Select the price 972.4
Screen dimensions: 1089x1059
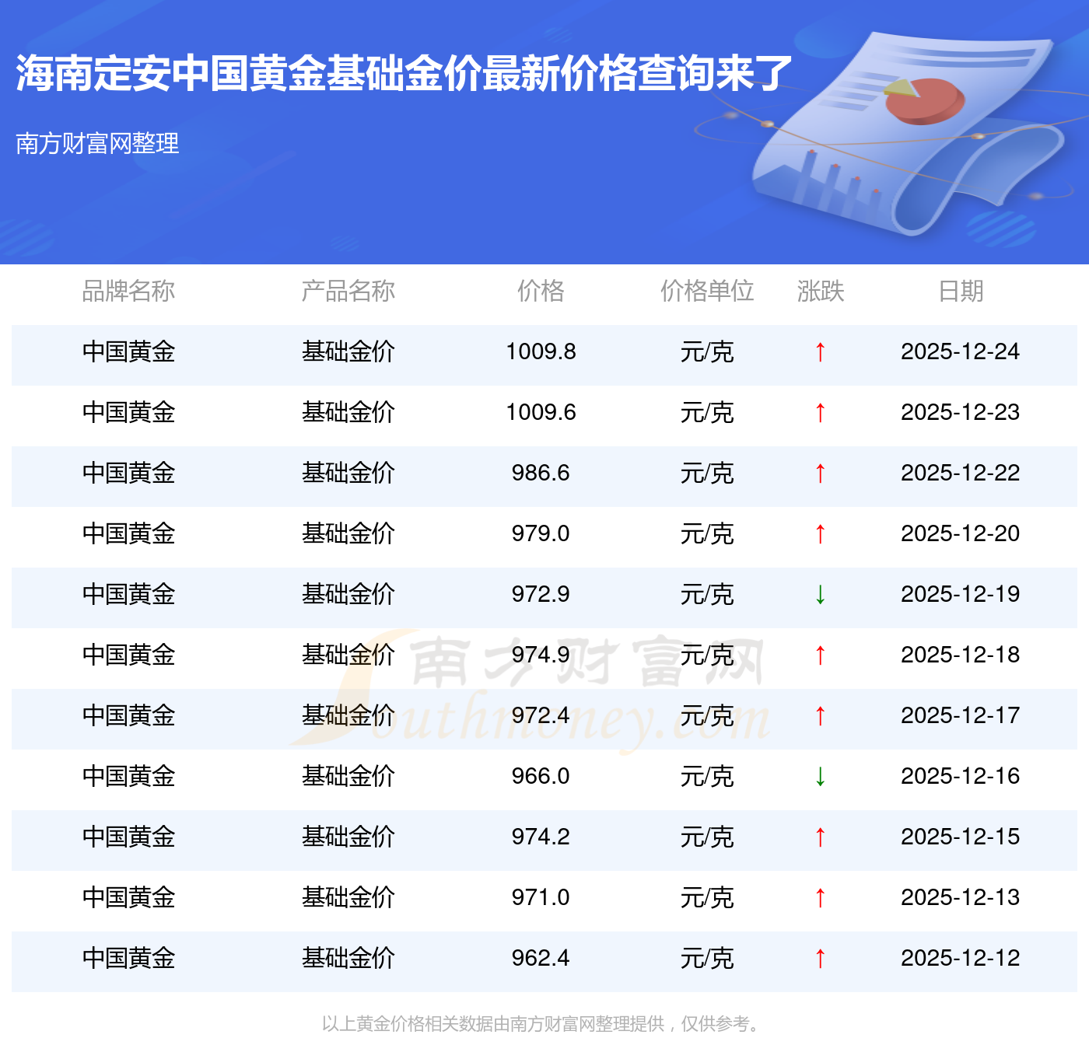[541, 715]
